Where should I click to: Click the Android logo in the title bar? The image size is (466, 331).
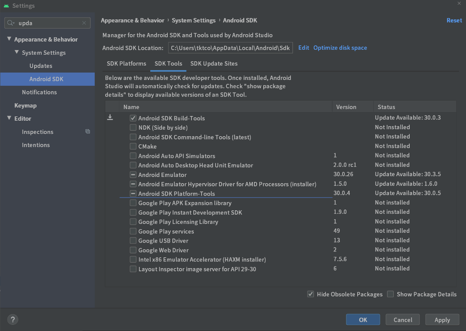point(6,5)
